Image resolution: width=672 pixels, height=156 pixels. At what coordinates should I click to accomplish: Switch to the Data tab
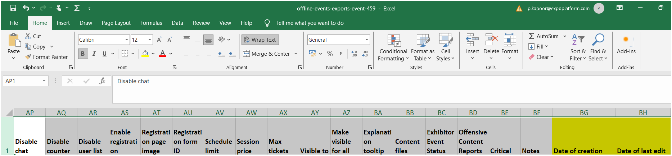pos(177,23)
